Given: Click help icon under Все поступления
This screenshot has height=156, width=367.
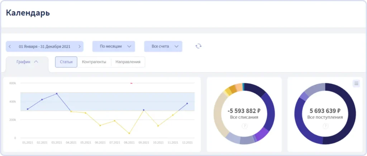Looking at the screenshot, I should click(325, 126).
